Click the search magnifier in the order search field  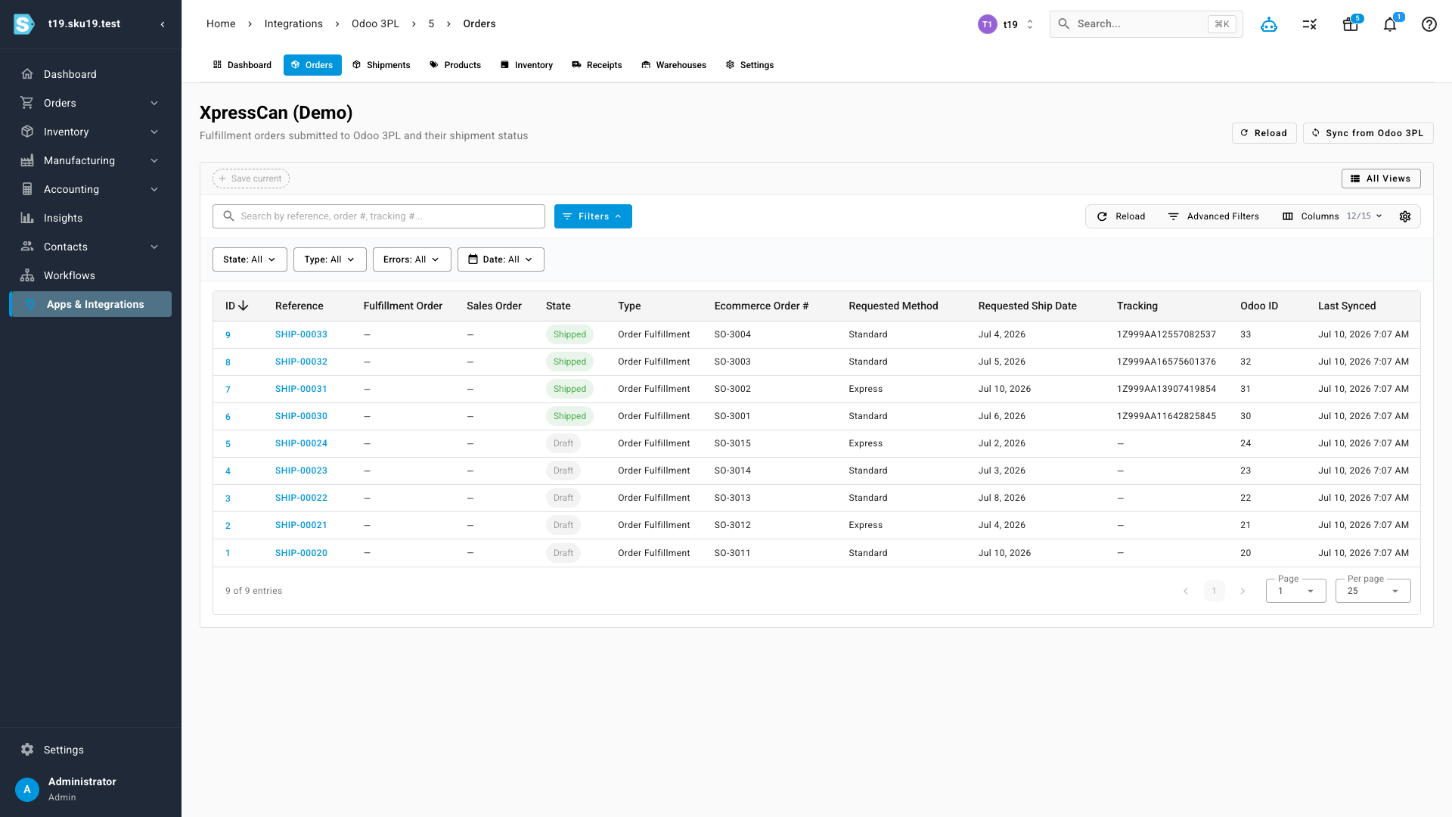point(228,216)
